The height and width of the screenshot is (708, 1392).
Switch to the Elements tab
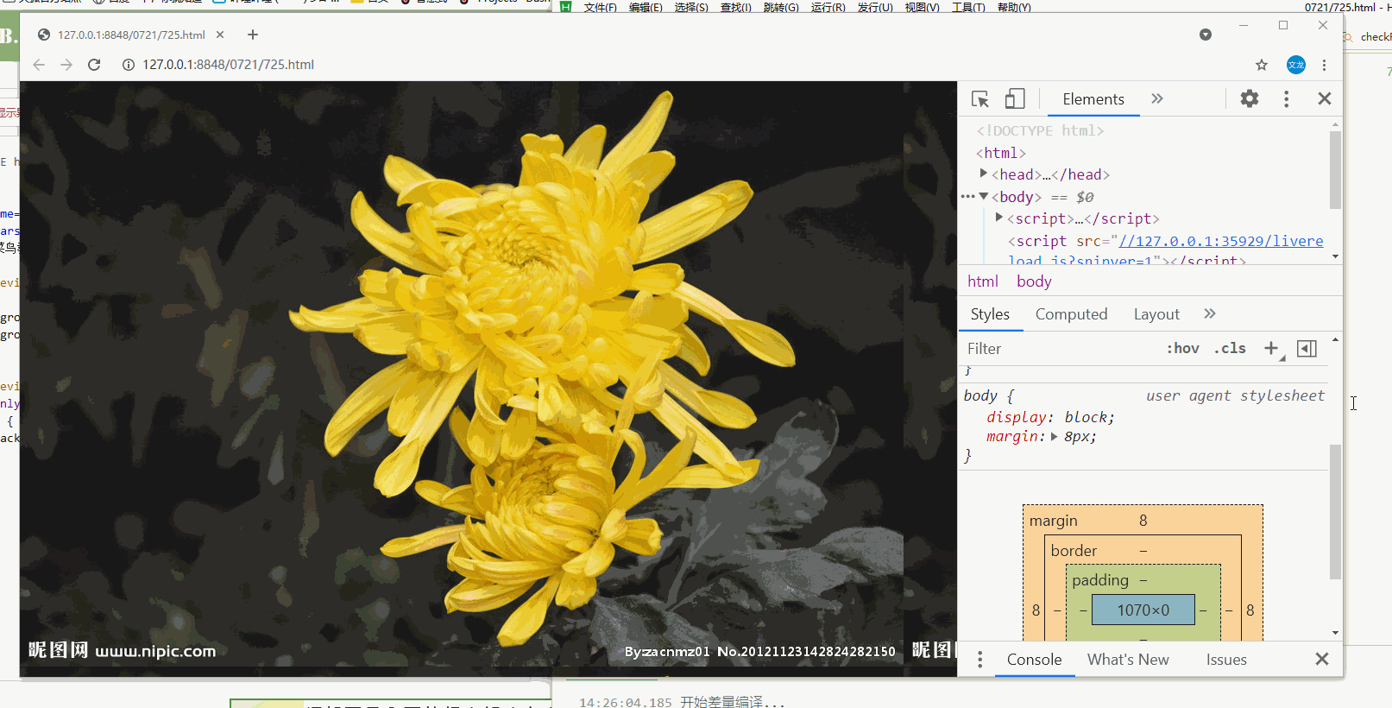[1093, 99]
